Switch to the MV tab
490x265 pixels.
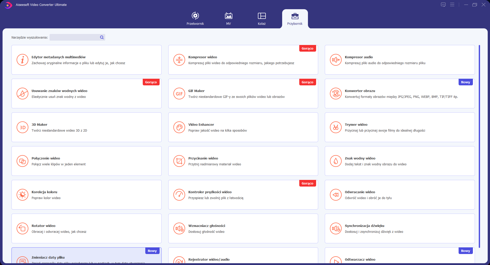(229, 19)
